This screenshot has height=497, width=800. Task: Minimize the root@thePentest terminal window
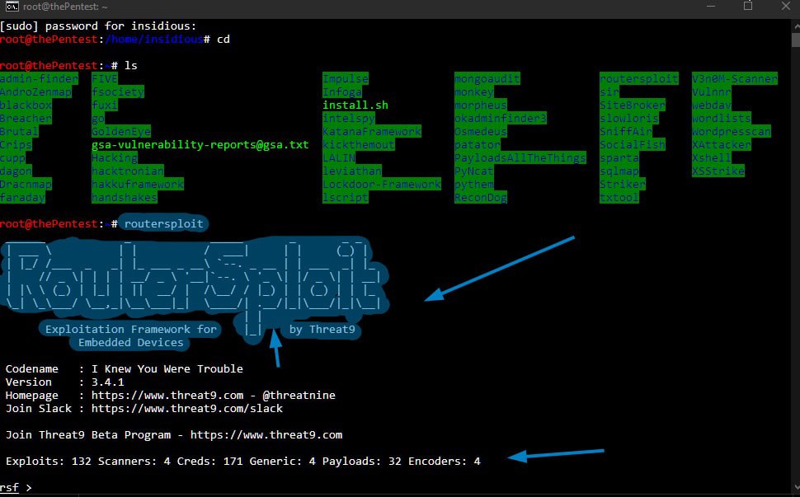pyautogui.click(x=711, y=6)
